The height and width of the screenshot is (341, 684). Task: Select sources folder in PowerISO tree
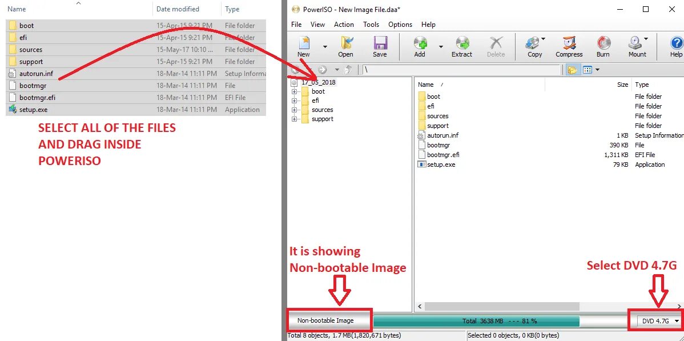[x=322, y=110]
